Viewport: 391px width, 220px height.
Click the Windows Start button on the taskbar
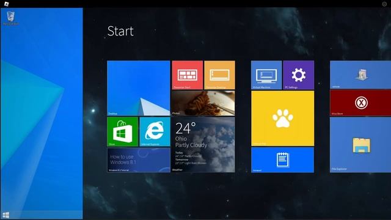tap(5, 215)
